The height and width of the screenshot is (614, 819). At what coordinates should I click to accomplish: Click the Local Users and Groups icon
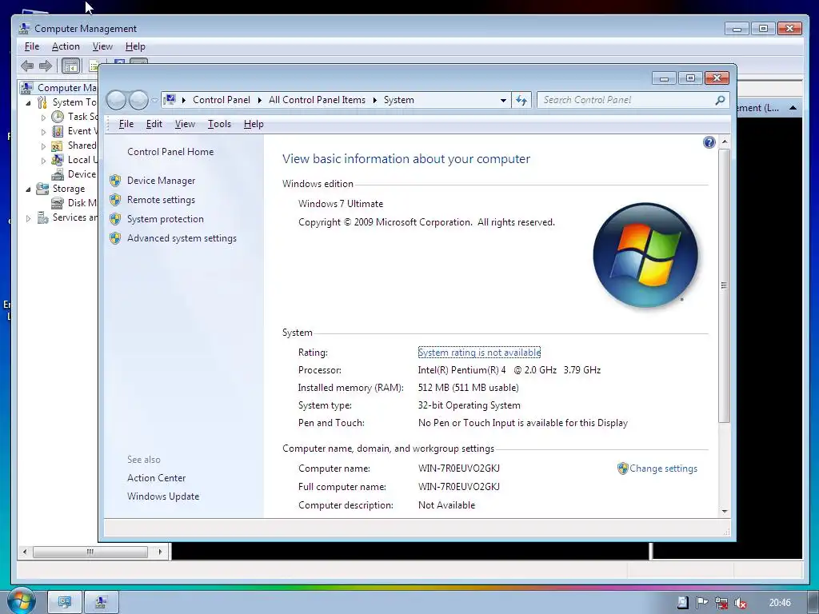click(58, 160)
